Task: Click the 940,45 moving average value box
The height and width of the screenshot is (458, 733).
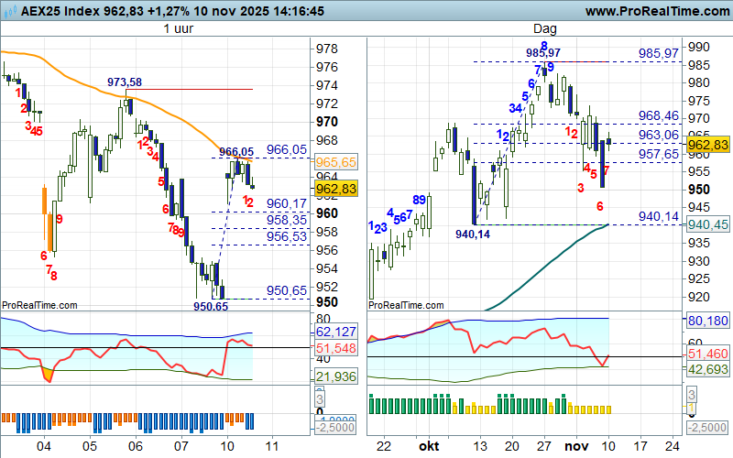Action: coord(707,224)
